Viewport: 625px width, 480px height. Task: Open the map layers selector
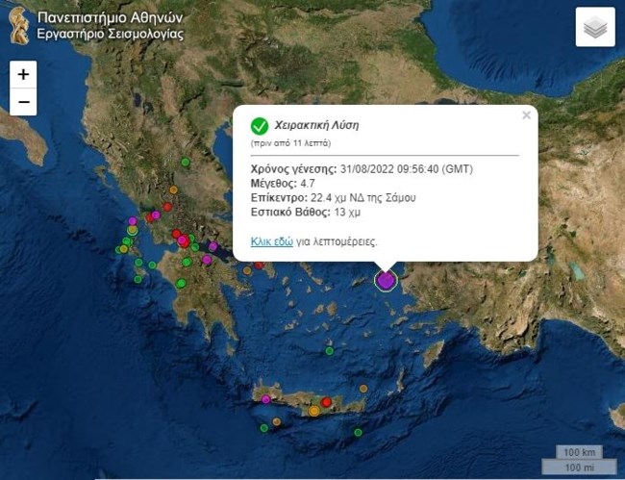594,28
